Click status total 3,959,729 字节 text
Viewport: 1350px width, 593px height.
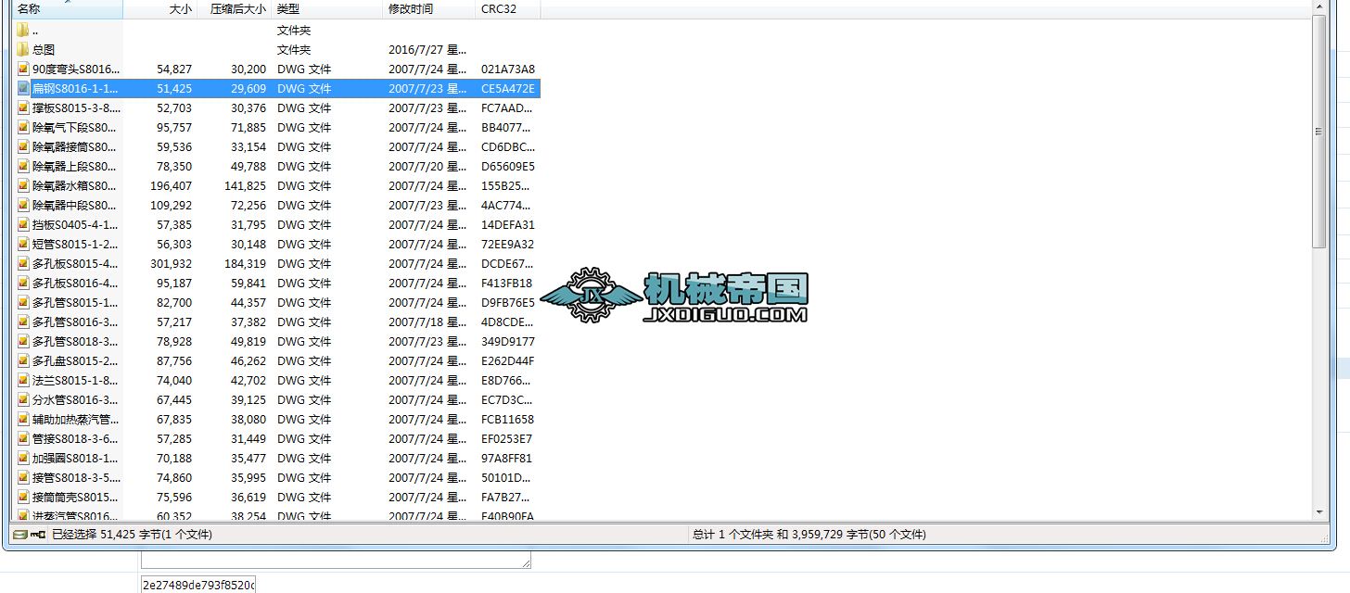click(809, 535)
